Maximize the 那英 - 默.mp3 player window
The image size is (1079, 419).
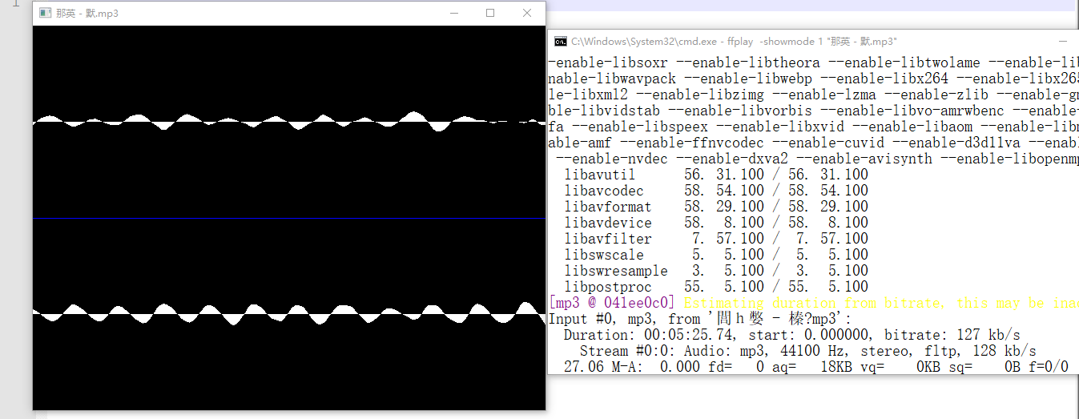pyautogui.click(x=490, y=13)
